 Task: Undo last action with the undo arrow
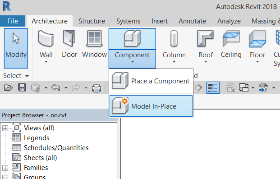pos(56,88)
